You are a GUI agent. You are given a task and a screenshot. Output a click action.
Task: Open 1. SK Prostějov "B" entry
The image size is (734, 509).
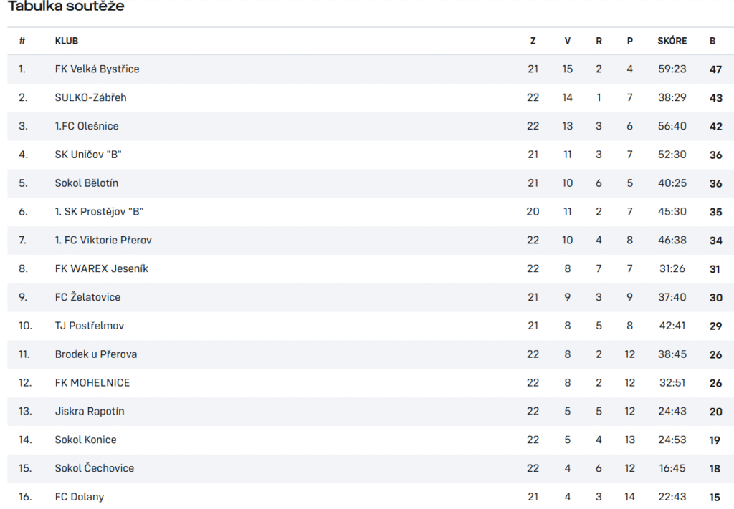99,212
